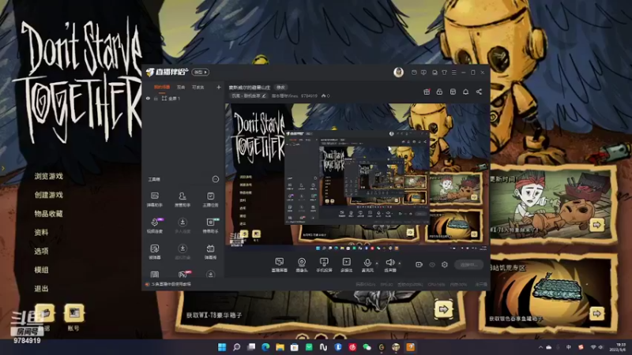Screen dimensions: 632x355
Task: Launch the 视频连麦 tool
Action: click(x=154, y=226)
